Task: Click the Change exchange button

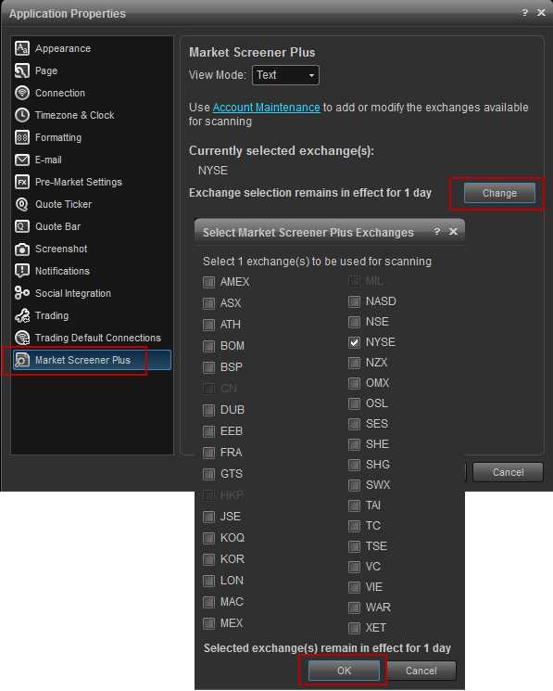Action: coord(499,193)
